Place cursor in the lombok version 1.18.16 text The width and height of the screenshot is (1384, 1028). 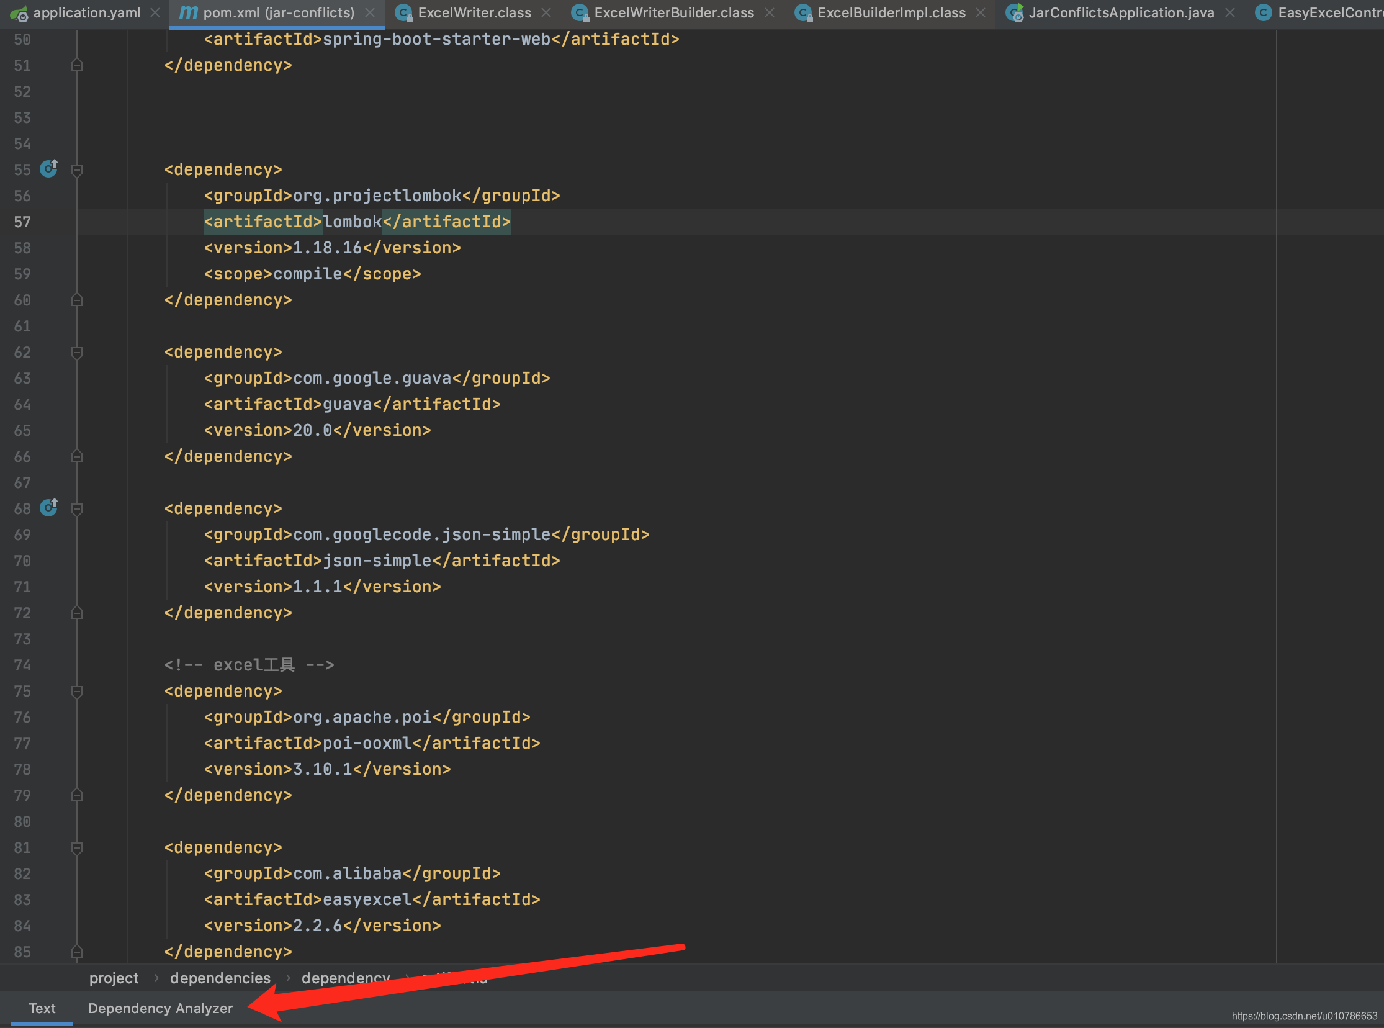pyautogui.click(x=327, y=248)
